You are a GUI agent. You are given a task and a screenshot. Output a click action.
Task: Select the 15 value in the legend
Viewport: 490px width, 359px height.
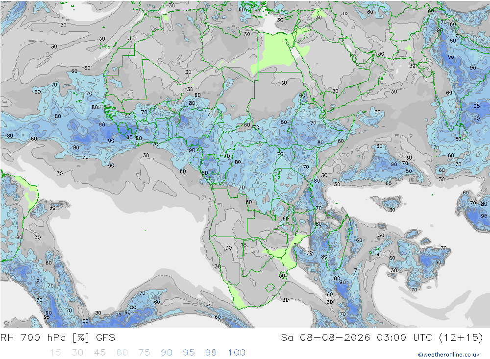[x=55, y=353]
